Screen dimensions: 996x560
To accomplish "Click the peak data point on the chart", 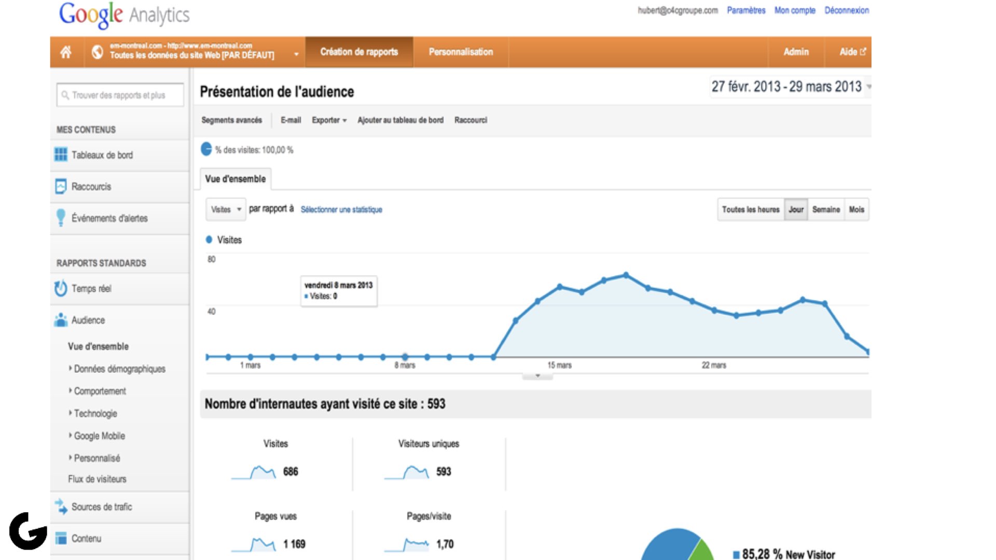I will coord(626,275).
